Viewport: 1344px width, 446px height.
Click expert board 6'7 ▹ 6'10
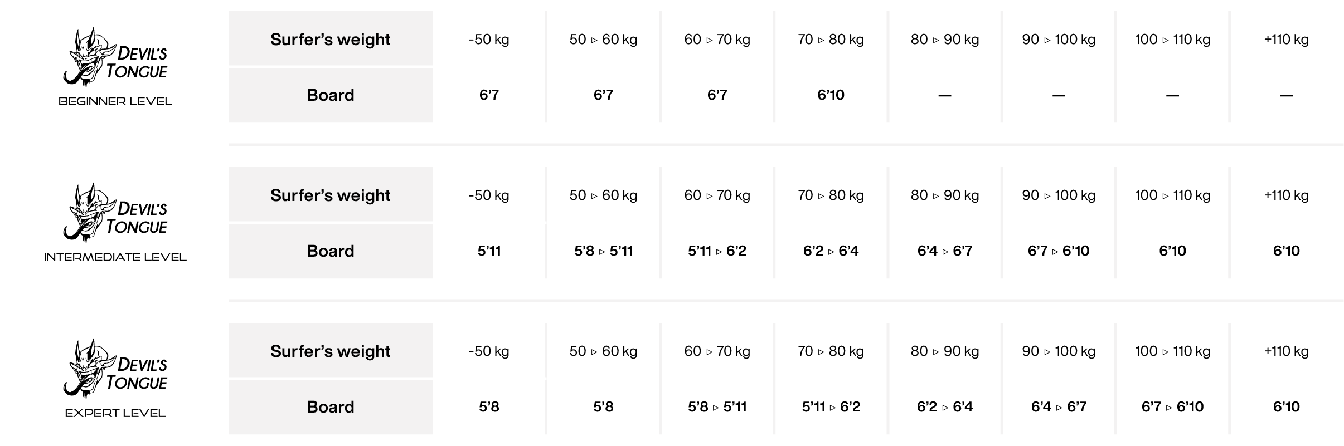(1172, 407)
